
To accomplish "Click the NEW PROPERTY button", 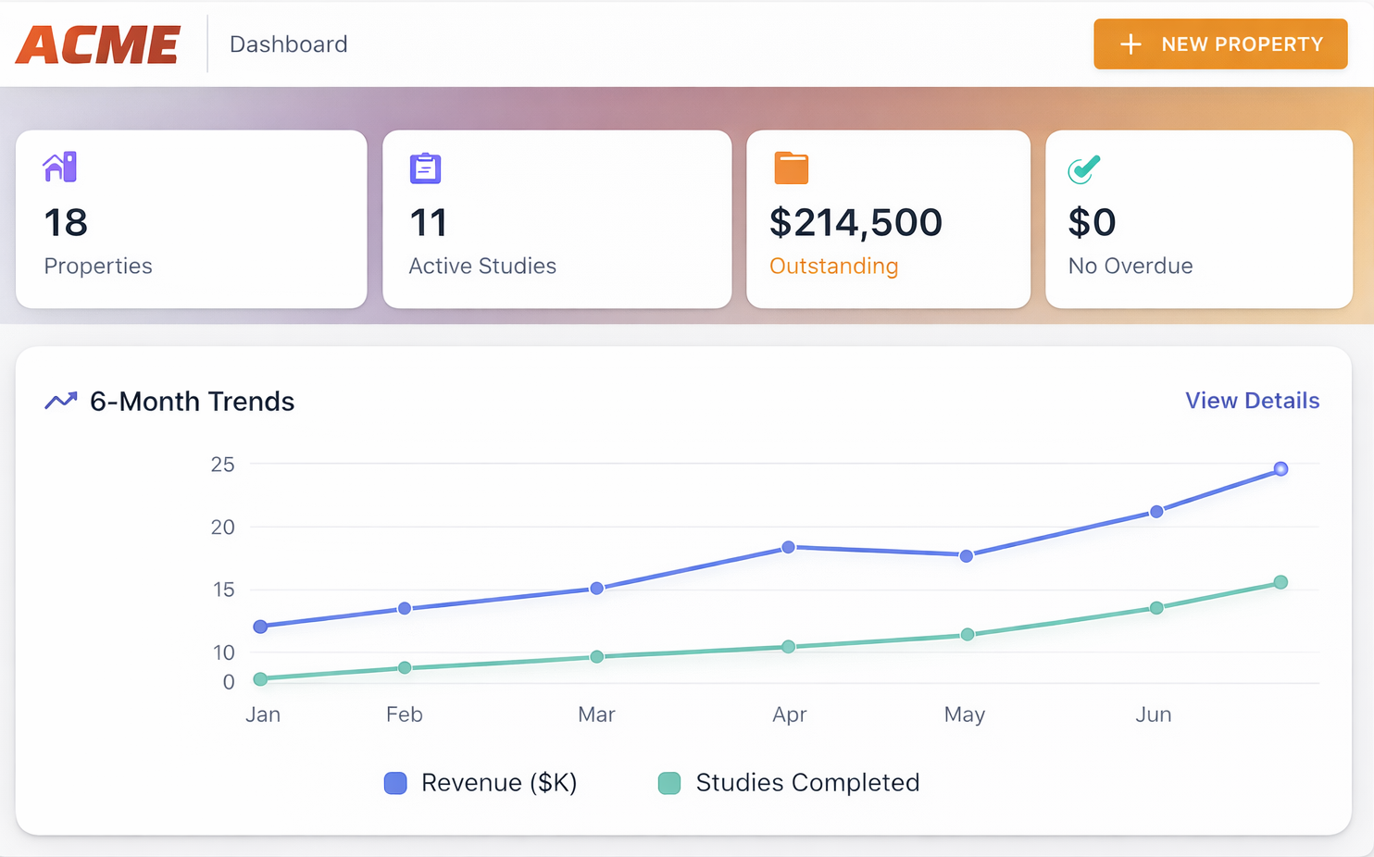I will pos(1220,43).
